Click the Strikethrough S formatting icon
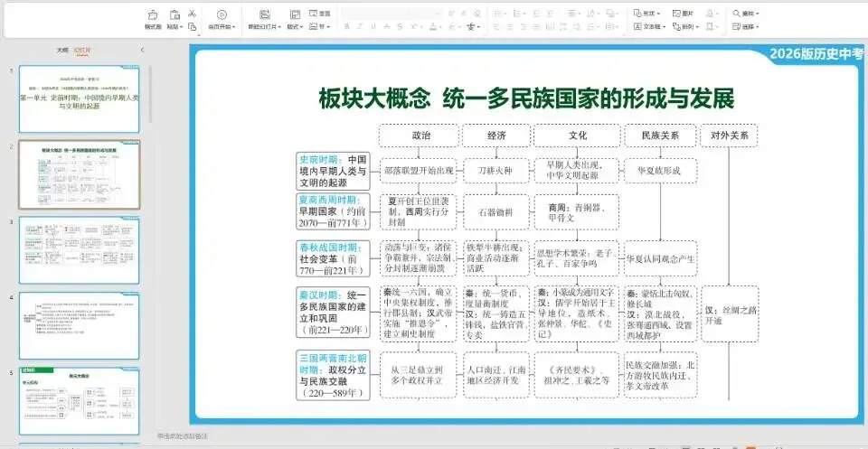The height and width of the screenshot is (449, 868). pyautogui.click(x=399, y=26)
